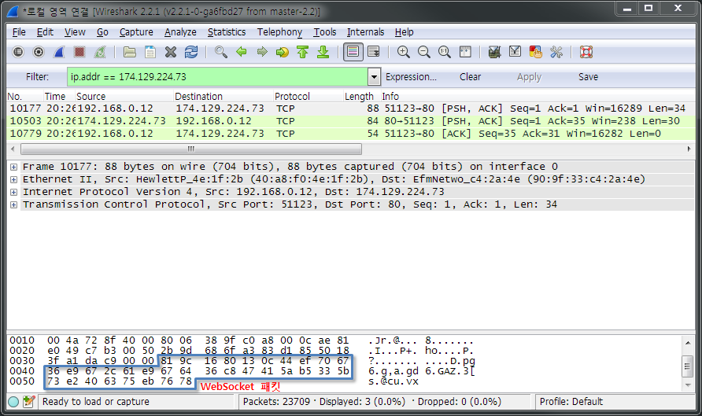Sort by the Length column header
The image size is (702, 416).
[x=362, y=96]
